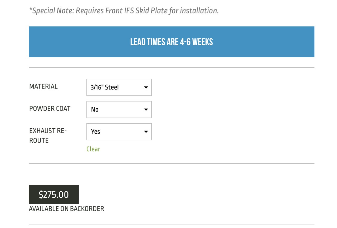Clear the selected product options

tap(93, 149)
